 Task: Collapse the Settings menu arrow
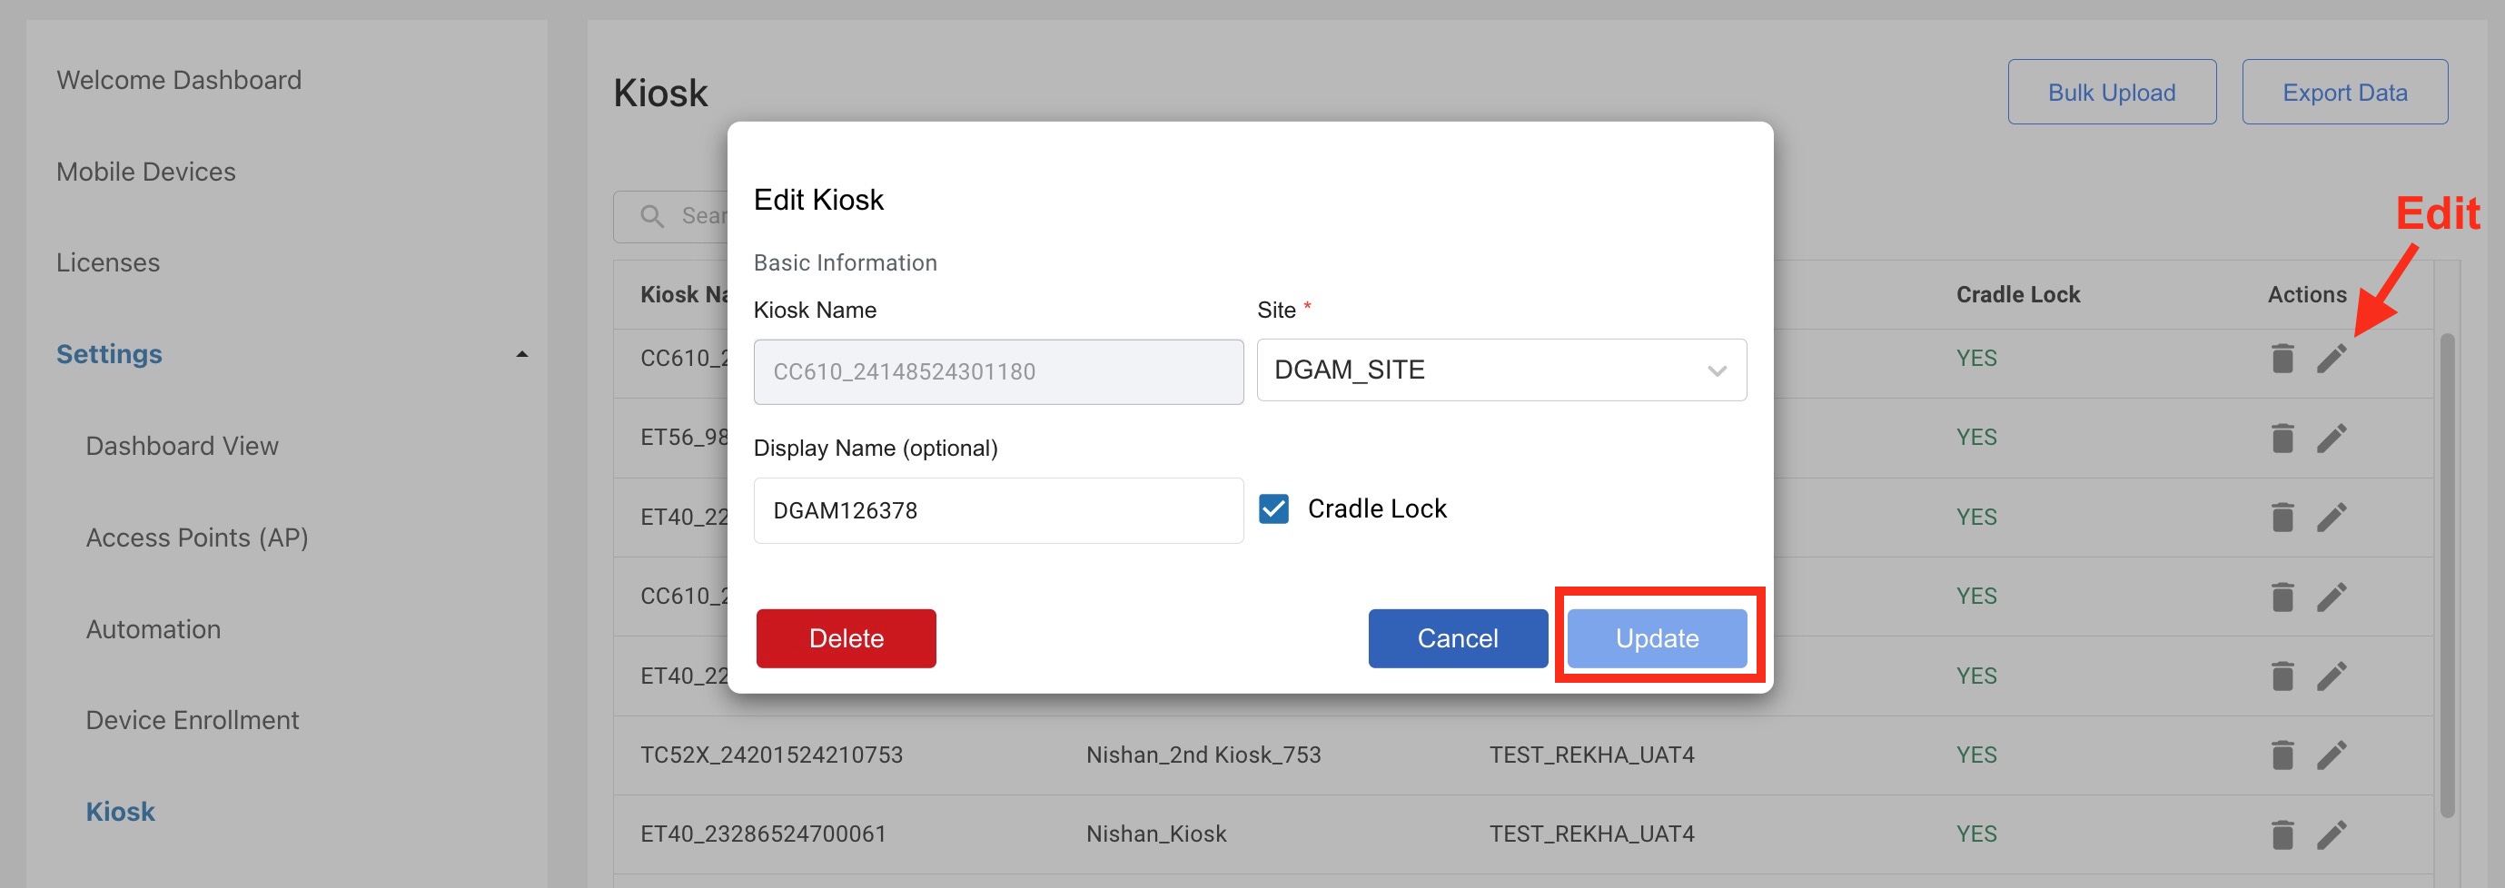[x=522, y=354]
